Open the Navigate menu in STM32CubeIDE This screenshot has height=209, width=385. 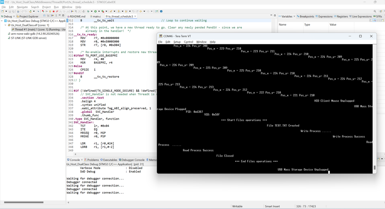point(22,7)
